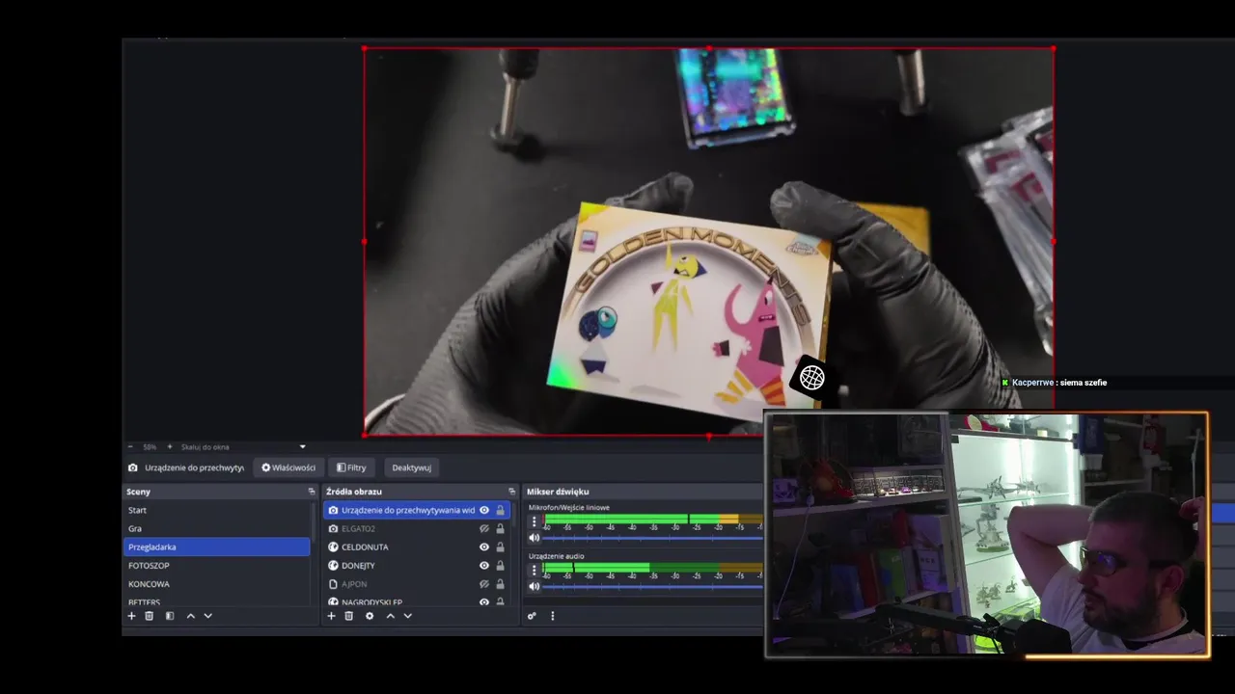Open advanced audio properties gears icon
Screen dimensions: 1235x694
tap(532, 616)
